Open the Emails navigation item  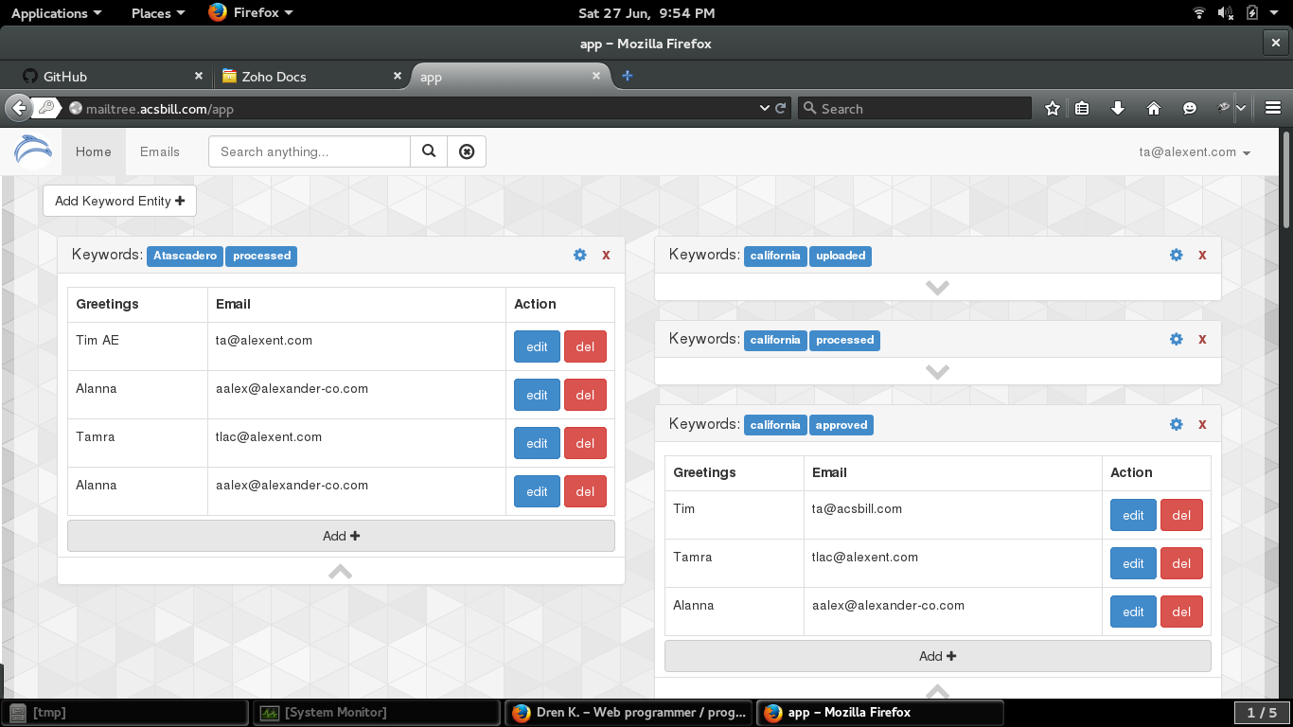click(x=160, y=151)
